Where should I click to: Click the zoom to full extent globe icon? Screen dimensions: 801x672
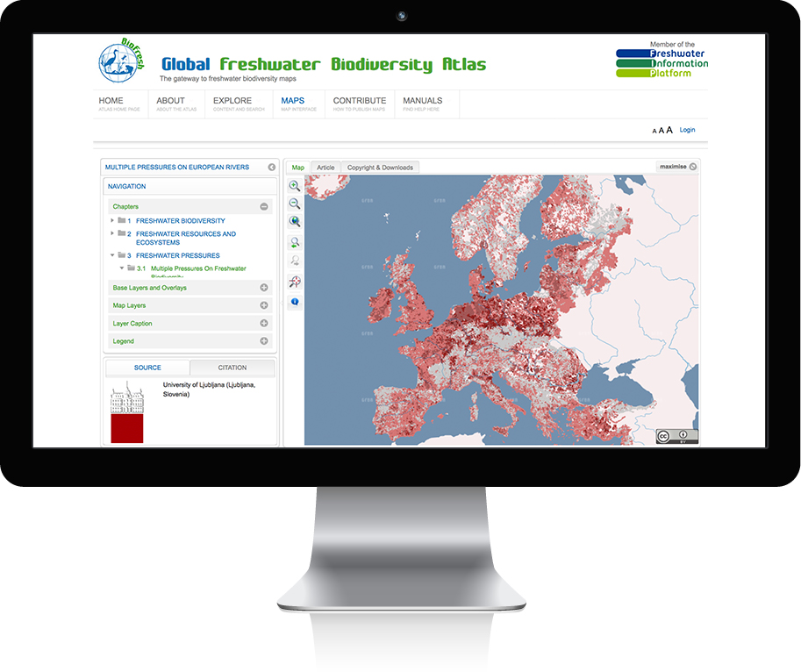[295, 222]
